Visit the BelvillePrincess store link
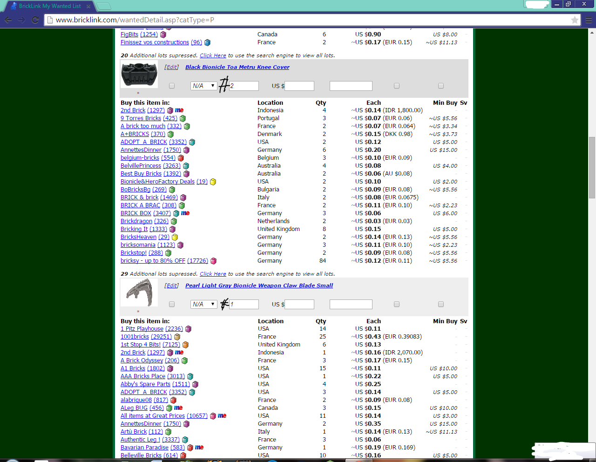 coord(141,166)
